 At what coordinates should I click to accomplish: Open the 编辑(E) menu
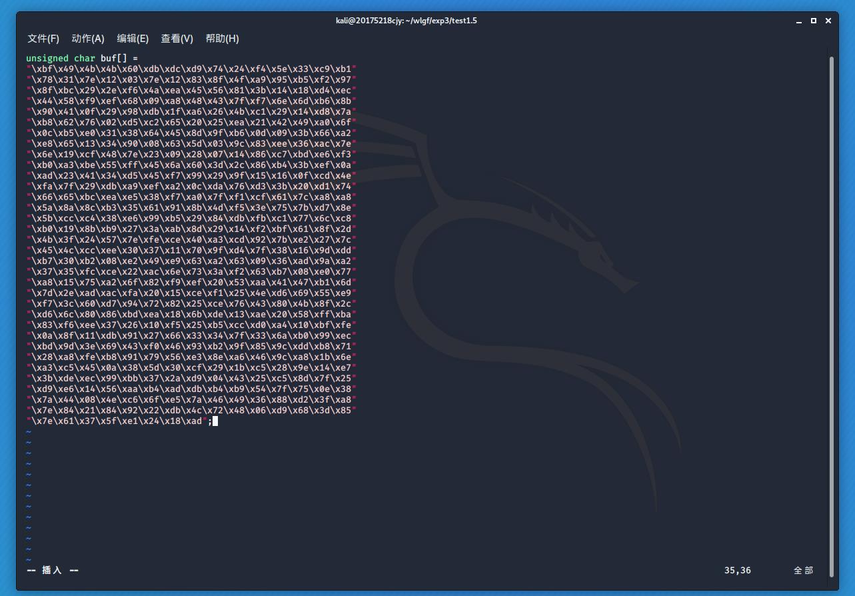[x=133, y=39]
